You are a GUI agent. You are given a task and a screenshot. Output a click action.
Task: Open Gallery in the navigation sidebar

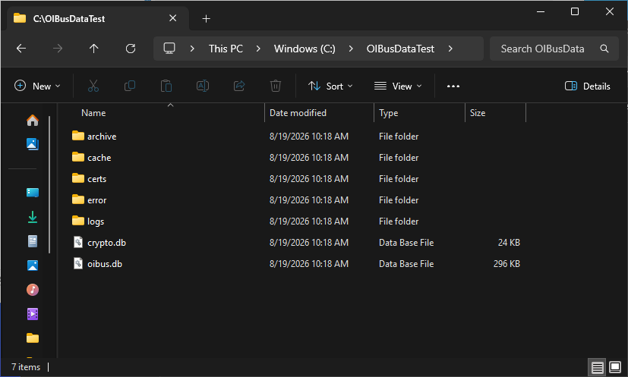(33, 144)
